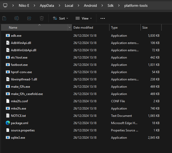Select the libwinpthread-1.dll file icon

8,79
